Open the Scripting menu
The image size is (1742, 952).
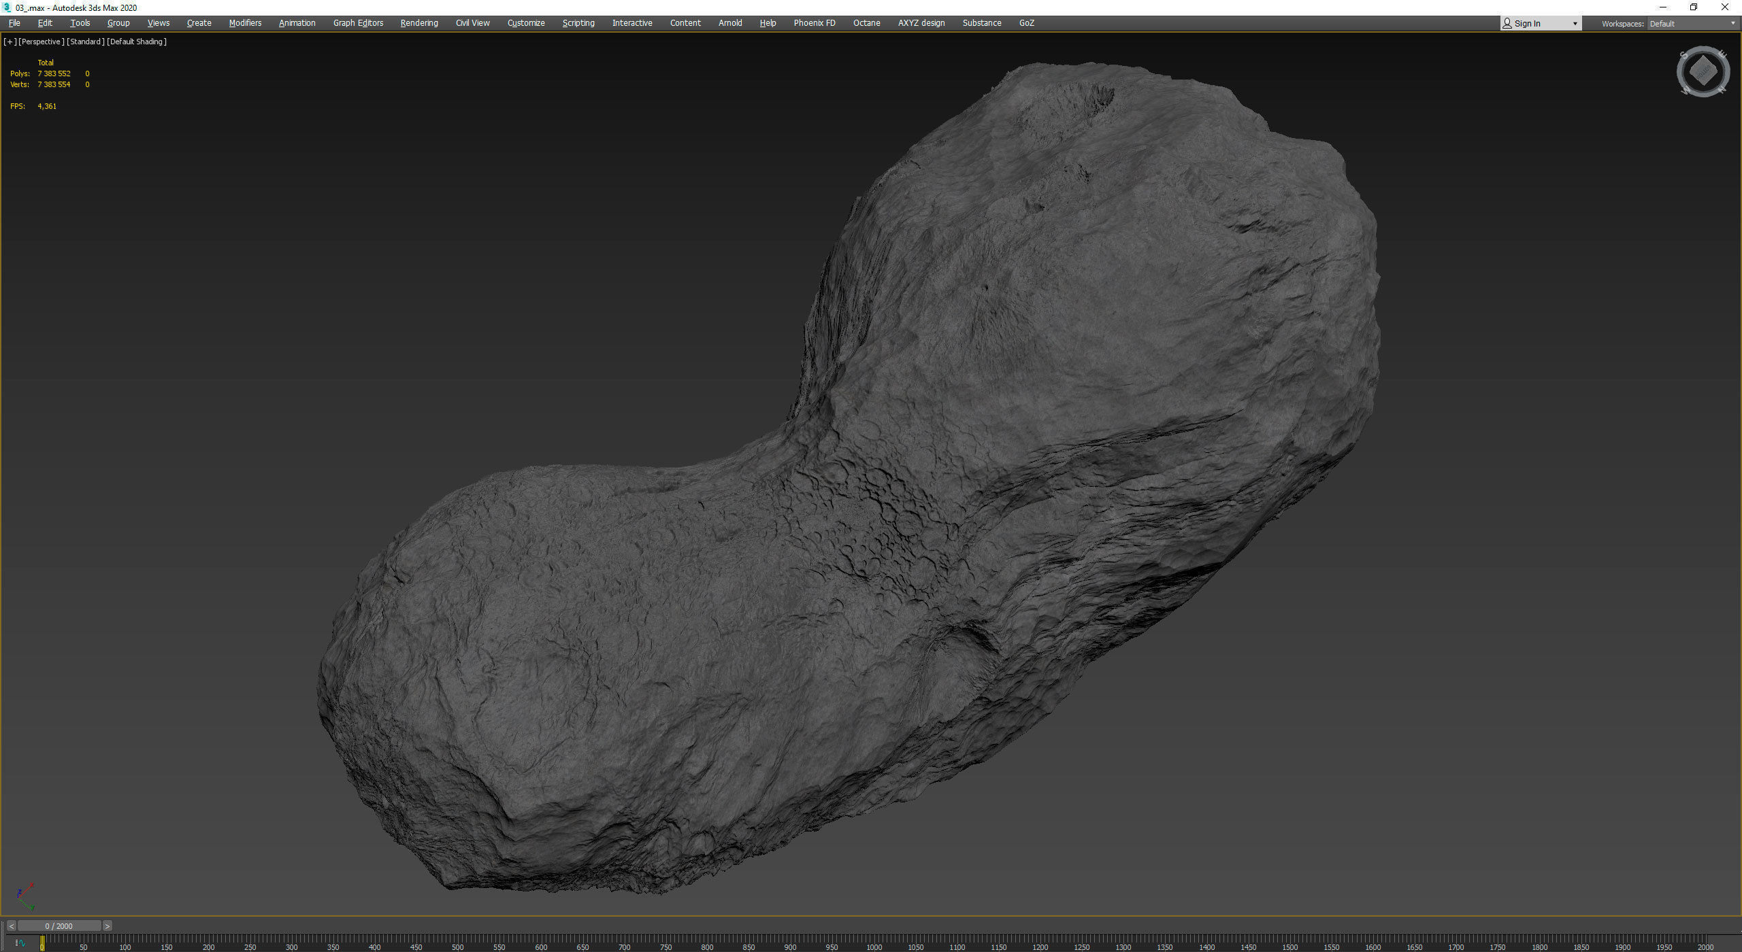[578, 23]
